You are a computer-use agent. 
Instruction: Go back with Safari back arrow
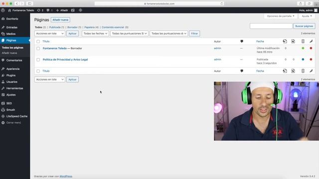(x=17, y=3)
